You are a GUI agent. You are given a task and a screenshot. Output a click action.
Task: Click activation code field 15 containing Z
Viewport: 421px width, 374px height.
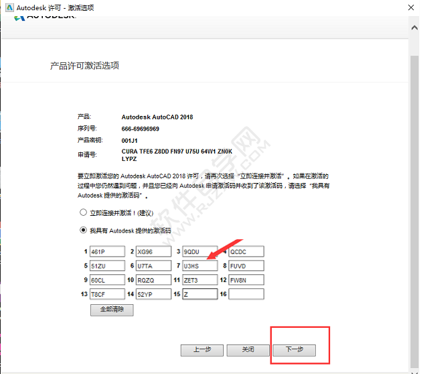pos(200,294)
